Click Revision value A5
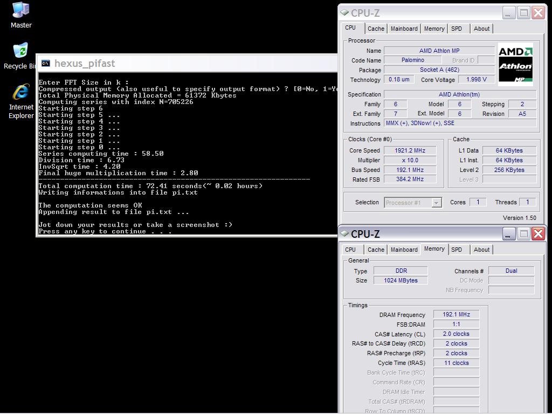552x414 pixels. click(x=522, y=114)
